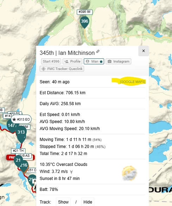Viewport: 172px width, 206px height.
Task: Open the rider's Instagram page
Action: tap(118, 62)
